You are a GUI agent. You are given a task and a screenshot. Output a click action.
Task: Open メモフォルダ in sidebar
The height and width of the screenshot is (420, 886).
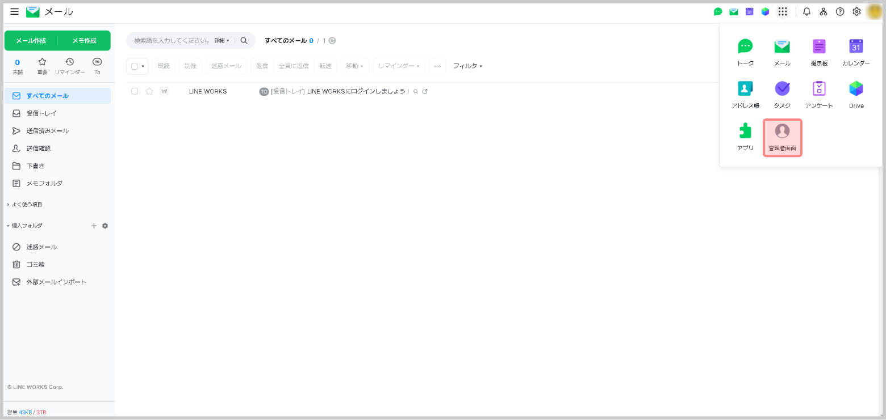[57, 184]
